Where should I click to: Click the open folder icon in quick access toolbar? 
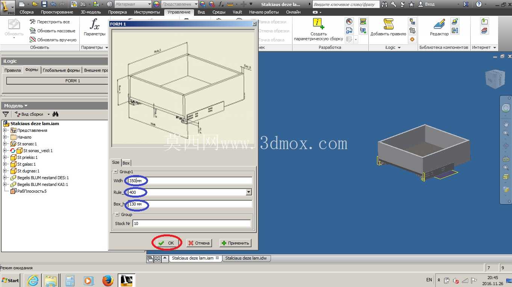click(x=35, y=4)
